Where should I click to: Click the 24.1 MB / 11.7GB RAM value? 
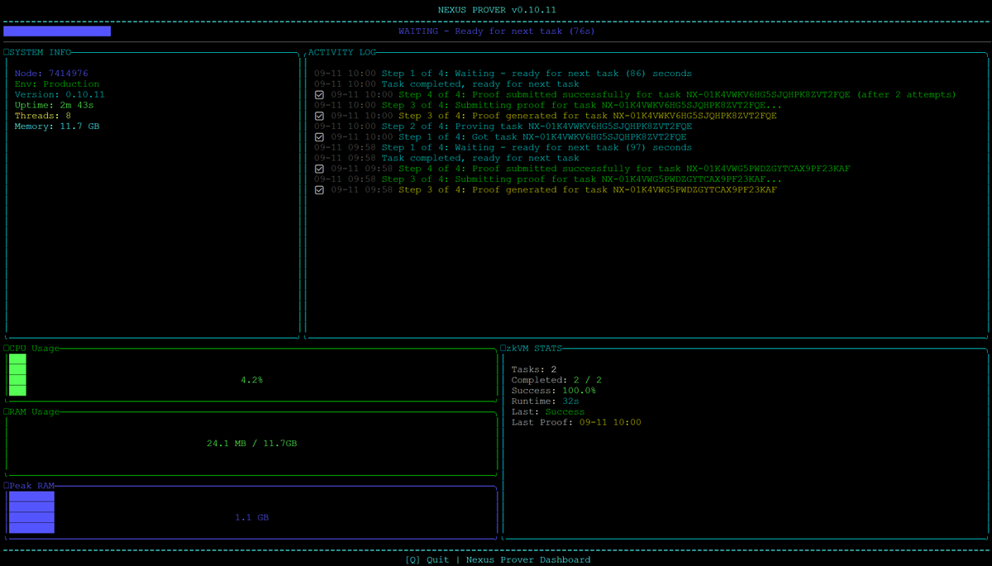251,444
